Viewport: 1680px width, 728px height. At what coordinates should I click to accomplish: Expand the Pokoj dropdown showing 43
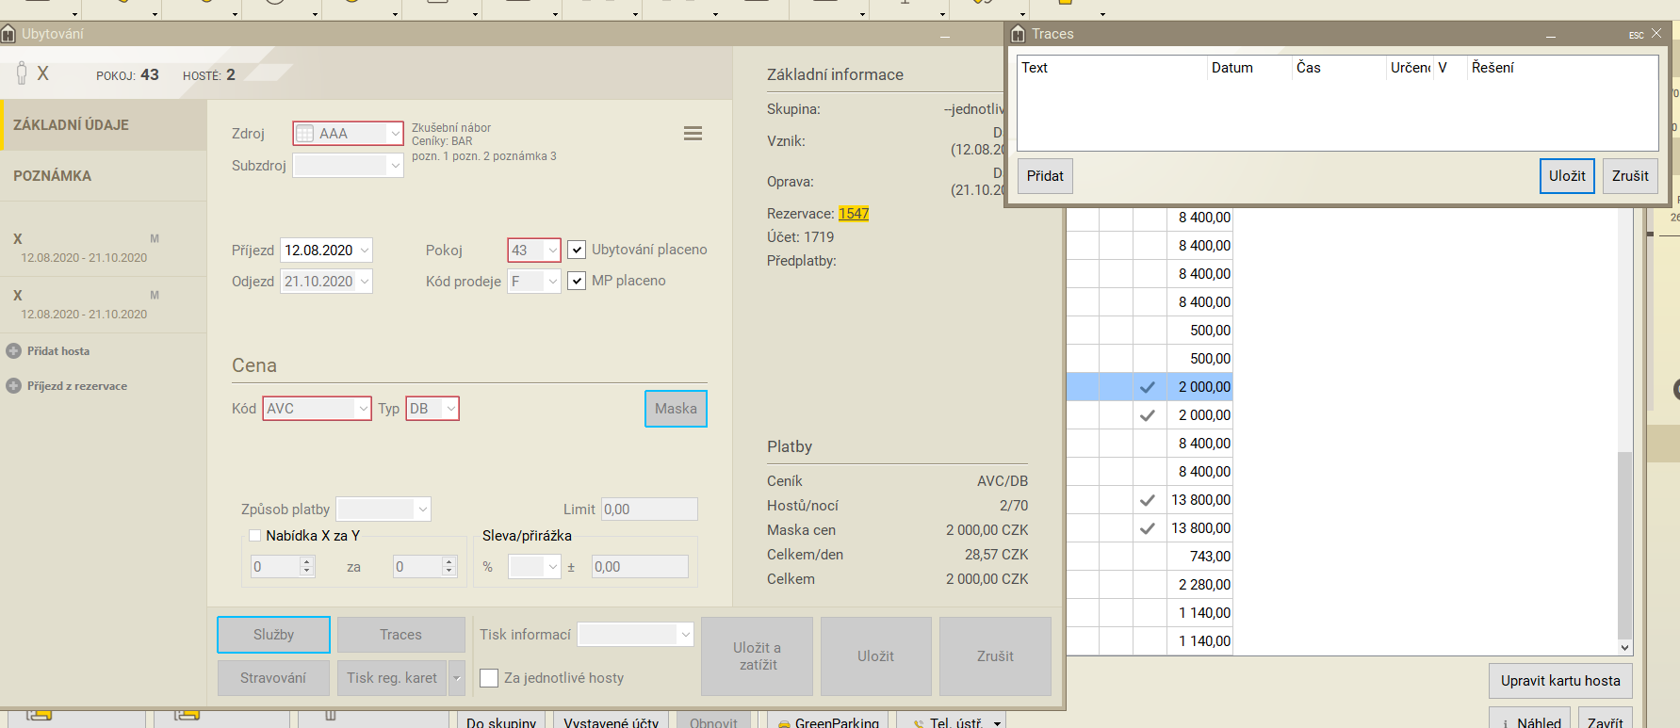551,251
